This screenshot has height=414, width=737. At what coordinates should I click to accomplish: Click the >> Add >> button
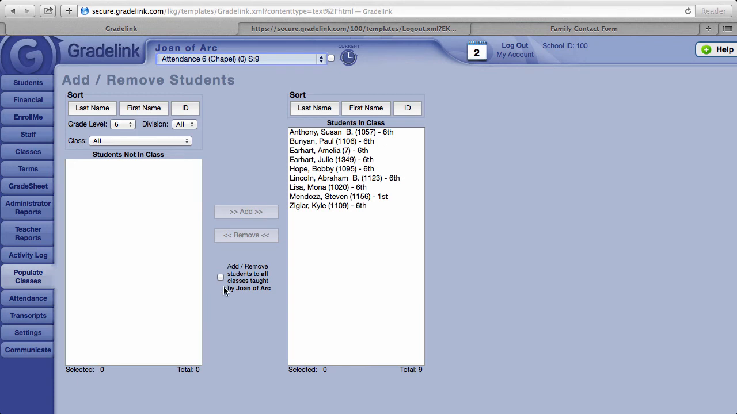[246, 212]
